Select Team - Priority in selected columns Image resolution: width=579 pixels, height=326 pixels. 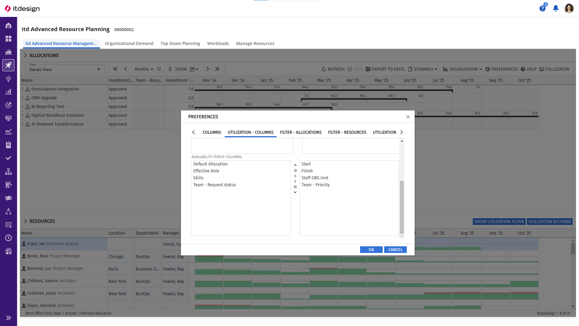click(349, 185)
